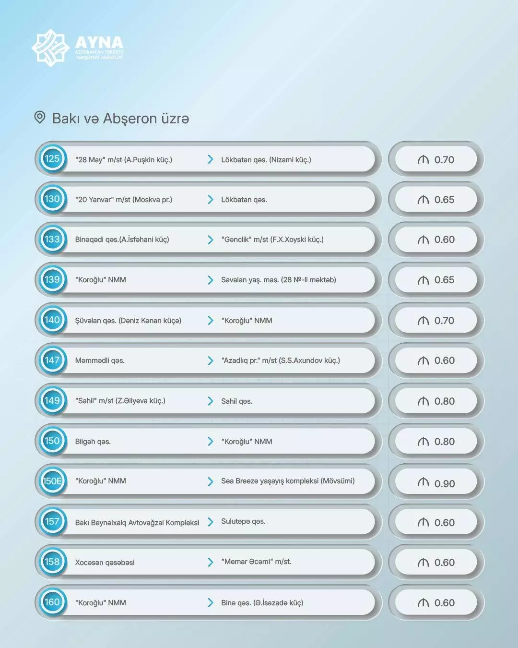518x648 pixels.
Task: Click the 0.80 fare for route 149
Action: tap(436, 401)
